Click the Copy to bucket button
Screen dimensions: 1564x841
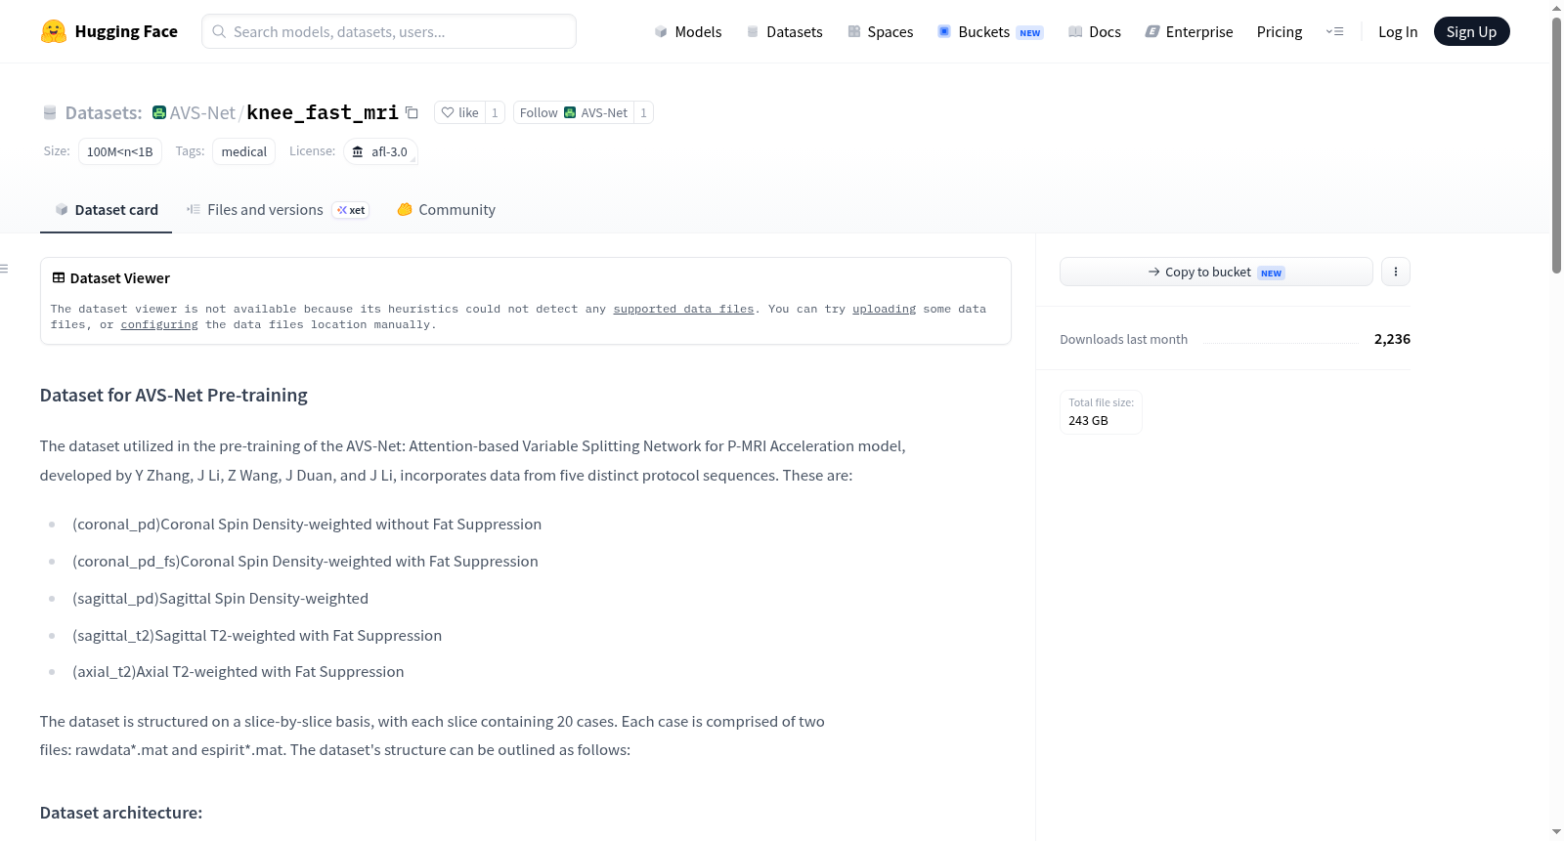coord(1216,272)
